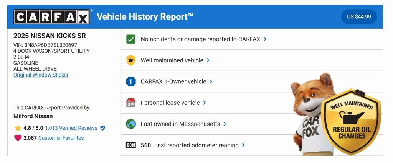Screen dimensions: 393x163
Task: Click the well maintained crown shield icon
Action: [x=131, y=60]
